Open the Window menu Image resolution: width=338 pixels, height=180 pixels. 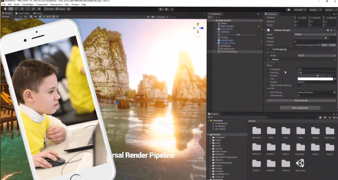tap(75, 4)
